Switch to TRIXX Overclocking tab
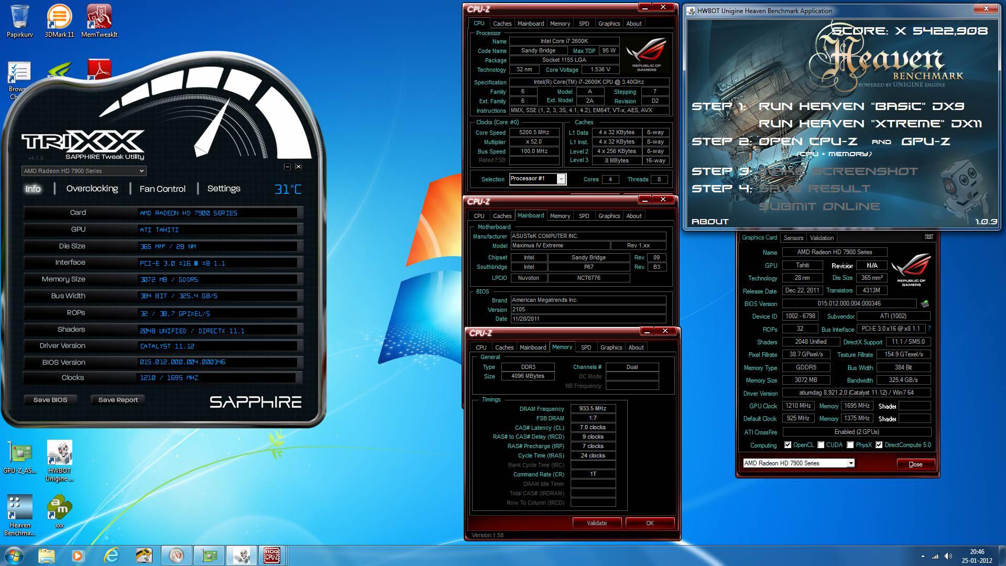The image size is (1006, 566). click(x=92, y=189)
